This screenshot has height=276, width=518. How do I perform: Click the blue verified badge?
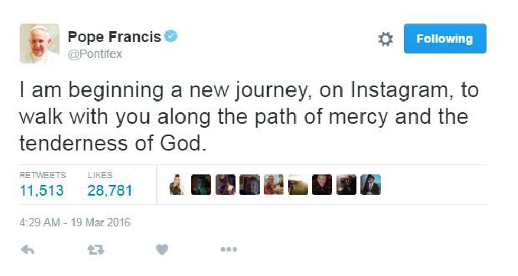pyautogui.click(x=171, y=37)
